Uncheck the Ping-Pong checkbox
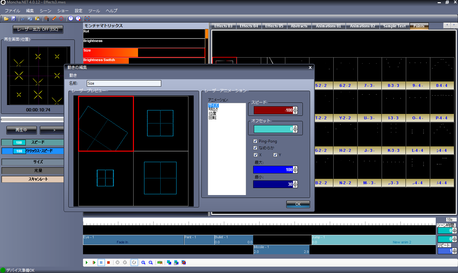This screenshot has width=458, height=273. pos(255,141)
